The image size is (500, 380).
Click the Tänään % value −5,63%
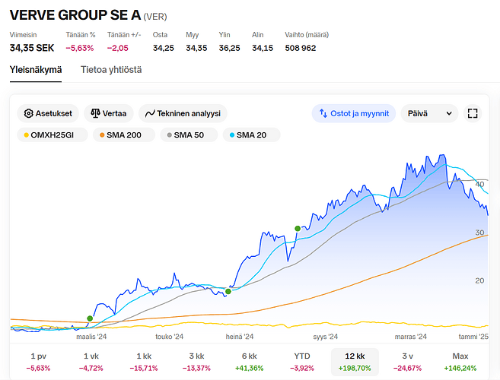pyautogui.click(x=80, y=48)
